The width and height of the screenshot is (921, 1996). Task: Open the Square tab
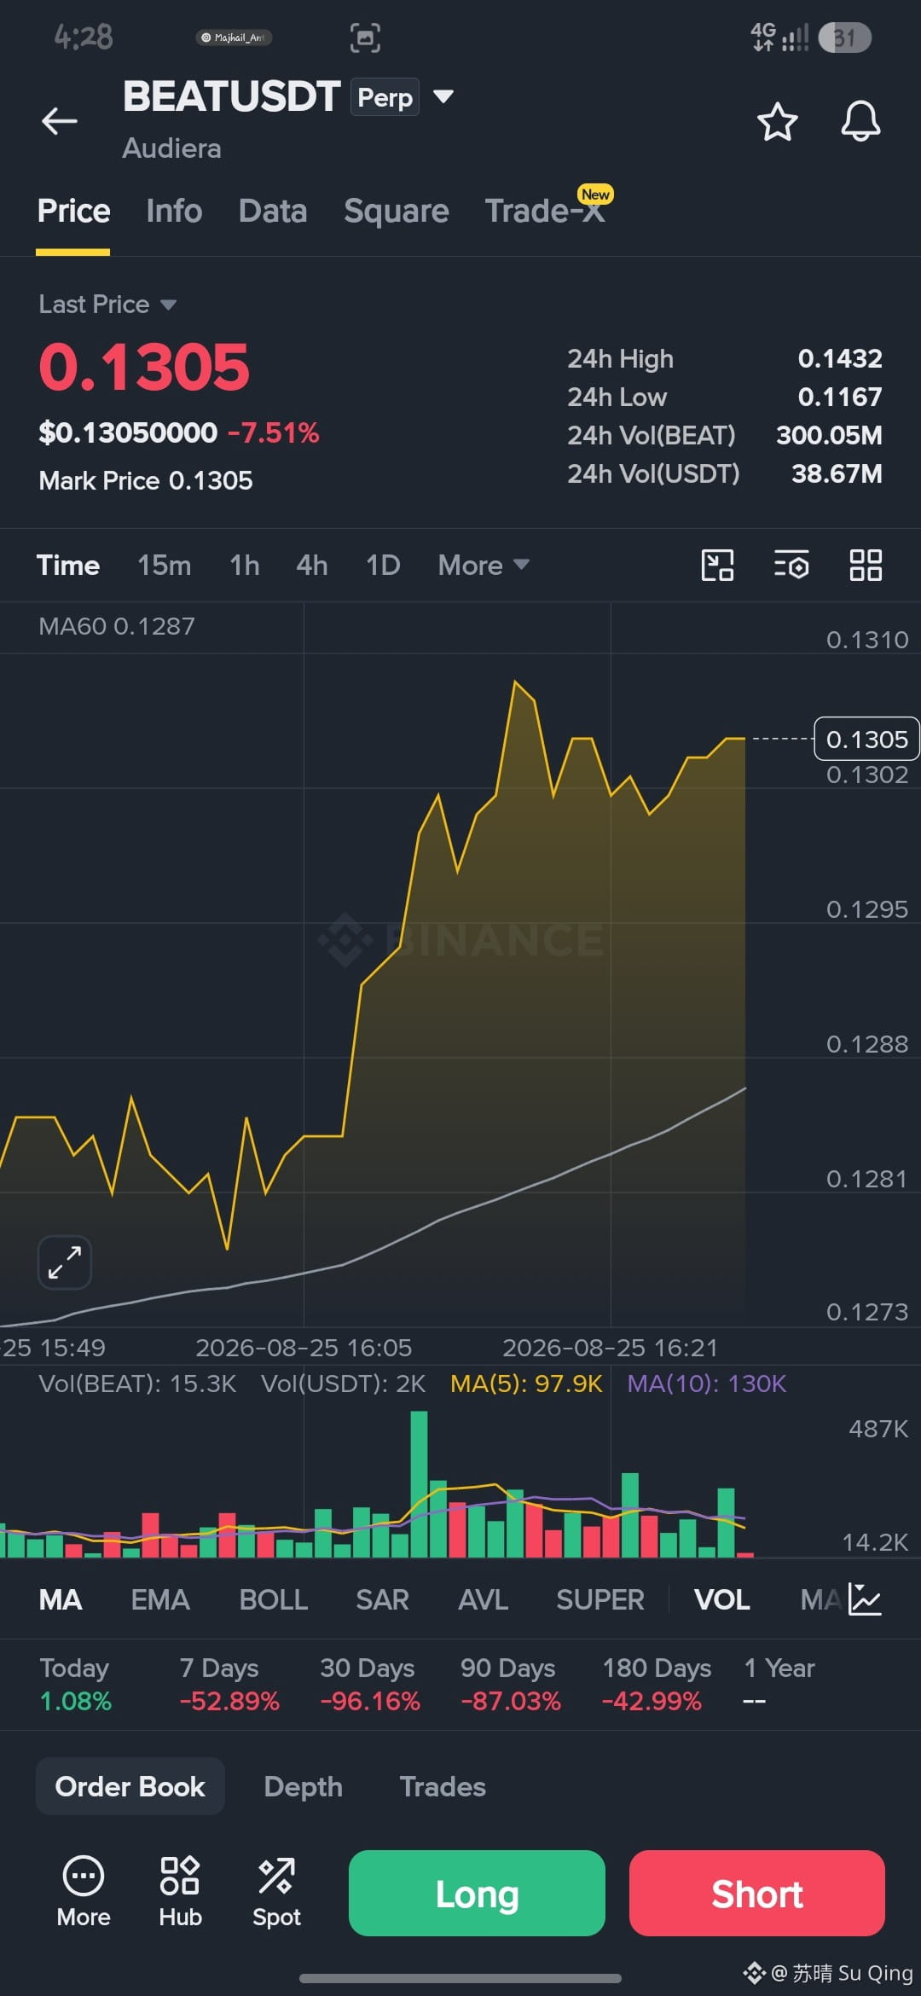pyautogui.click(x=397, y=211)
